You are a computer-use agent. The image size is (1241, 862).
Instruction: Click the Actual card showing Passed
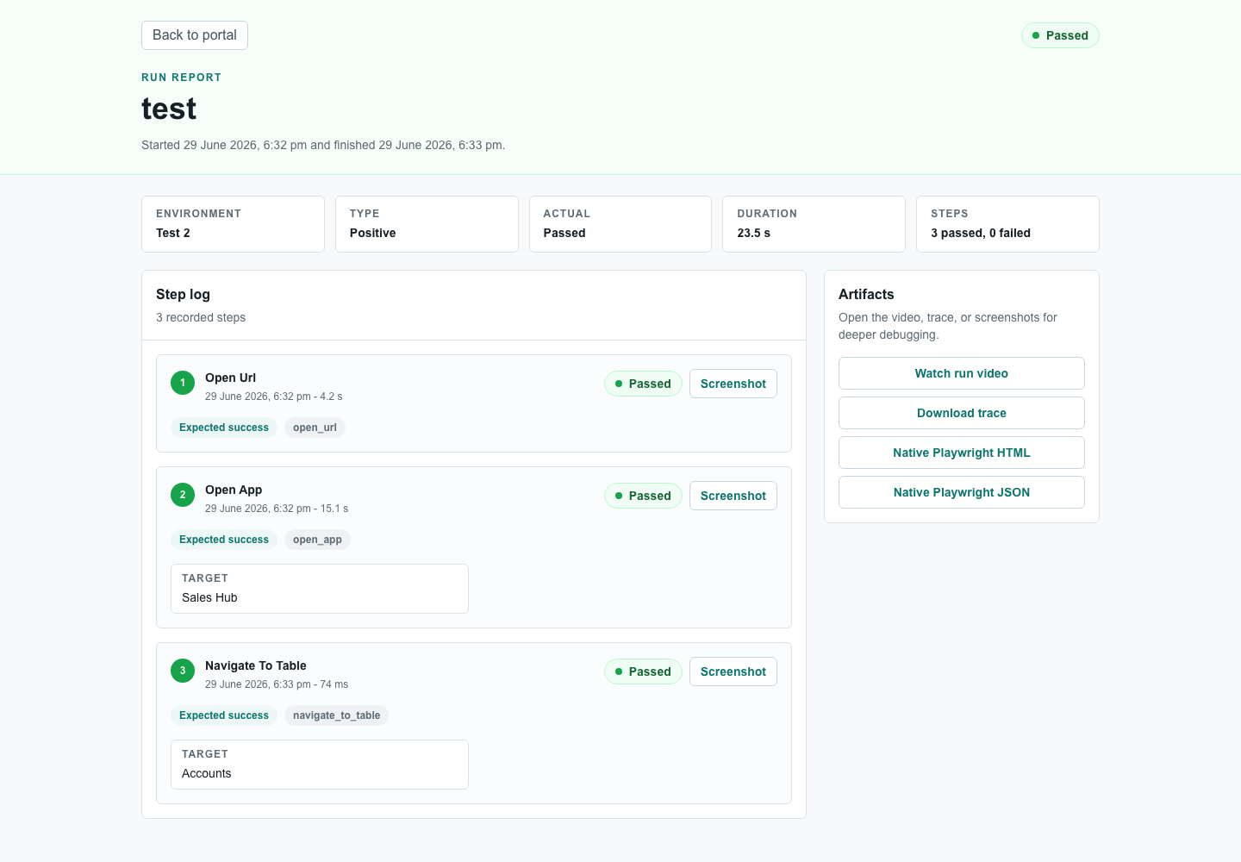[x=620, y=224]
